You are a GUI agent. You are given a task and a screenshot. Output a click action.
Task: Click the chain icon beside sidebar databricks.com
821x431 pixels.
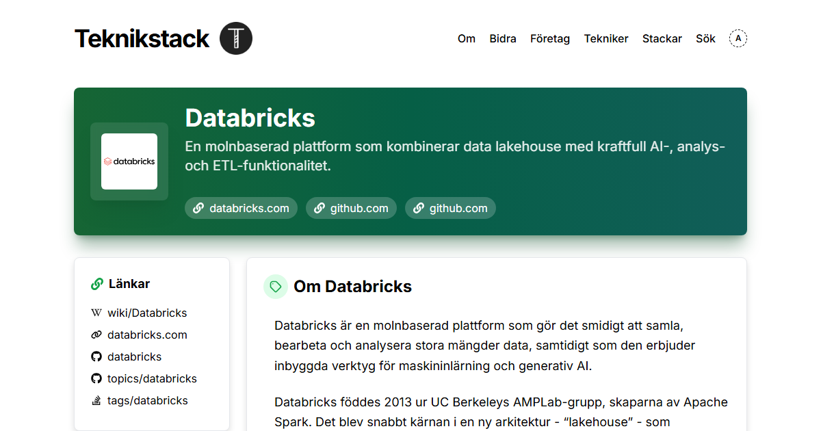pyautogui.click(x=96, y=335)
